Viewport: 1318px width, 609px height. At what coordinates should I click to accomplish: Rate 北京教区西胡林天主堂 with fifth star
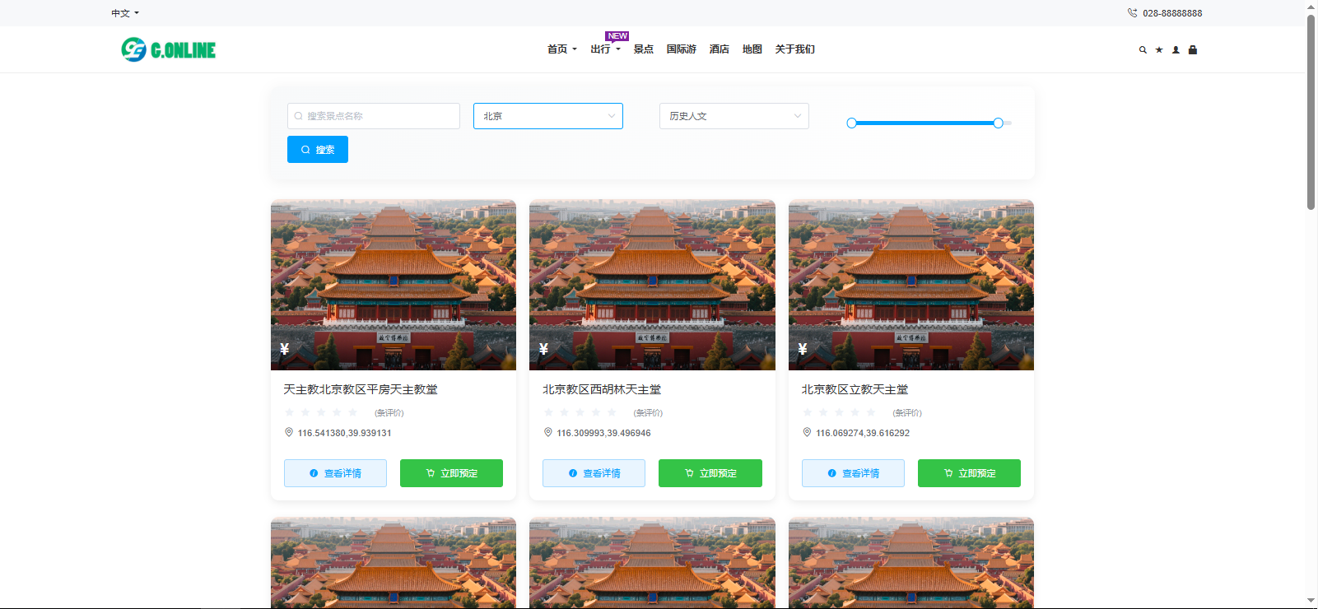(612, 412)
